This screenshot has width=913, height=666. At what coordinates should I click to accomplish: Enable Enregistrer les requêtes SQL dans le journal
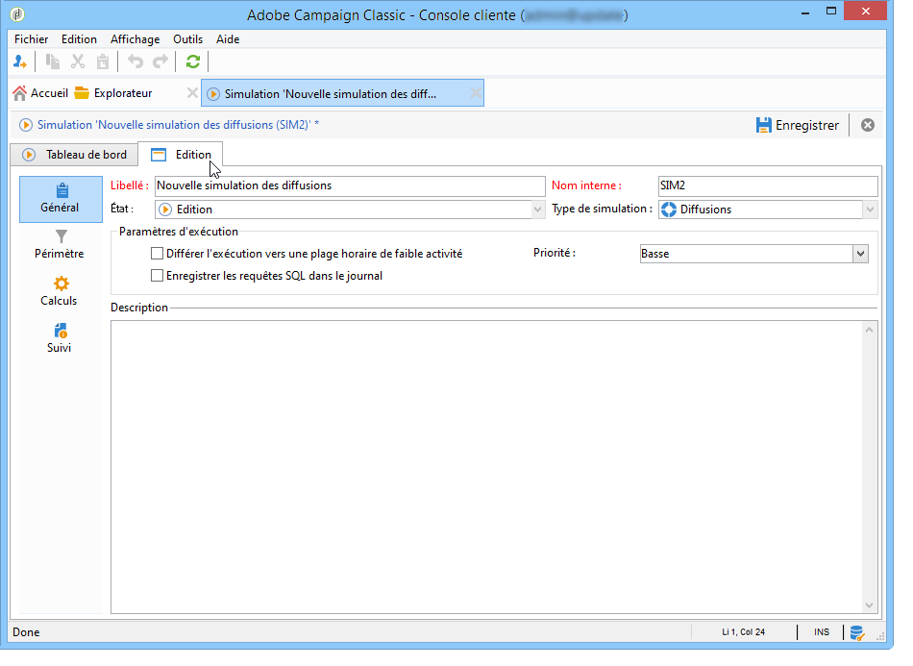point(157,276)
